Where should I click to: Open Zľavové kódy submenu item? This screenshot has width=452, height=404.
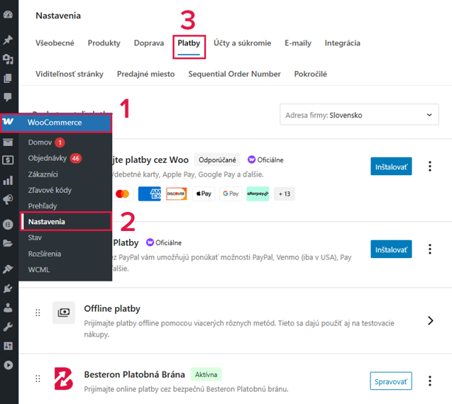tap(50, 190)
